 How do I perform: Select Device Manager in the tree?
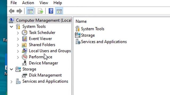click(44, 63)
